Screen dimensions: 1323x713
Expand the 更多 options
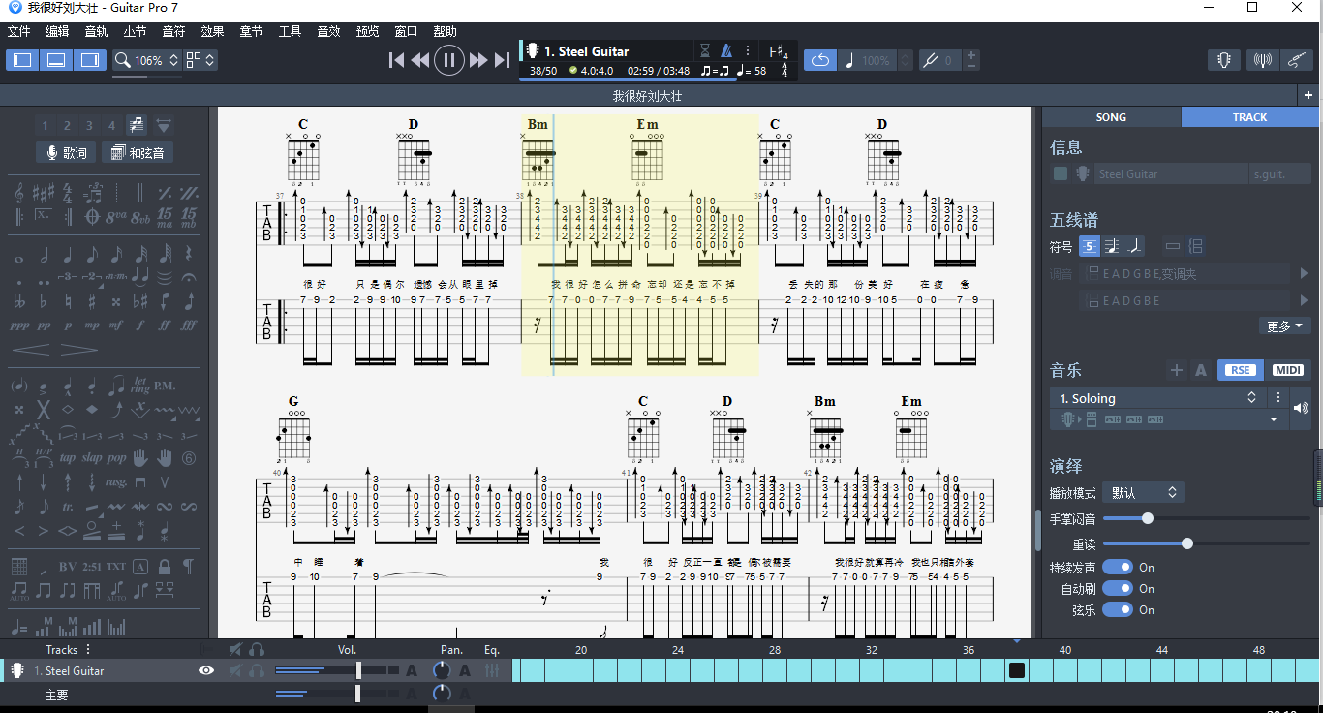point(1285,325)
